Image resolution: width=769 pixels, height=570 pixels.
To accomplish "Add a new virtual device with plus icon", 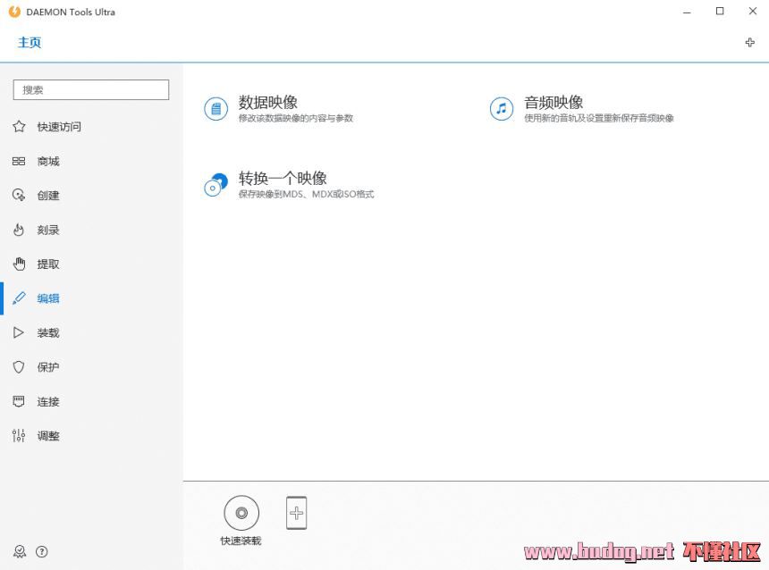I will click(296, 513).
